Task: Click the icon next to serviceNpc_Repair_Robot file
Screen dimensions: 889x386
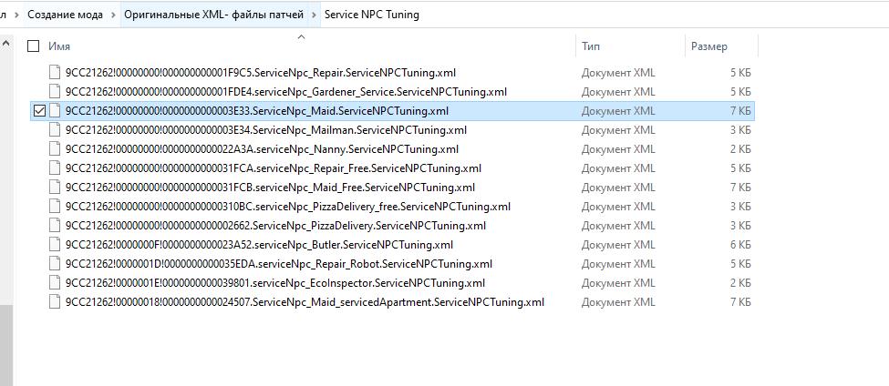Action: [56, 264]
